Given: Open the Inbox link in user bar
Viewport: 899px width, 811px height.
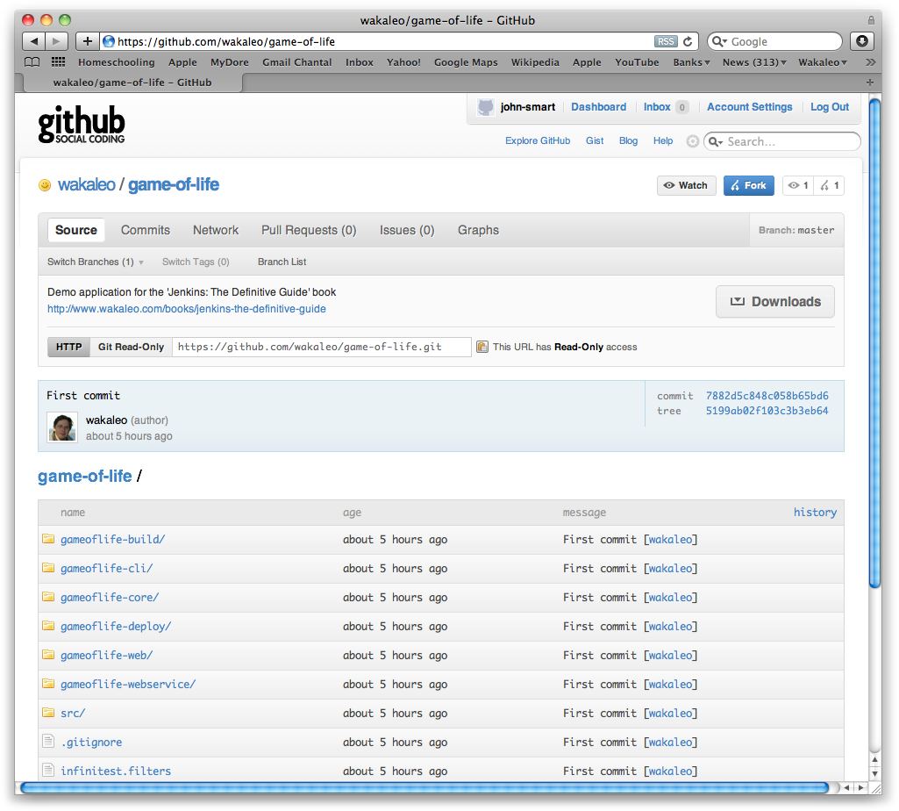Looking at the screenshot, I should [657, 107].
